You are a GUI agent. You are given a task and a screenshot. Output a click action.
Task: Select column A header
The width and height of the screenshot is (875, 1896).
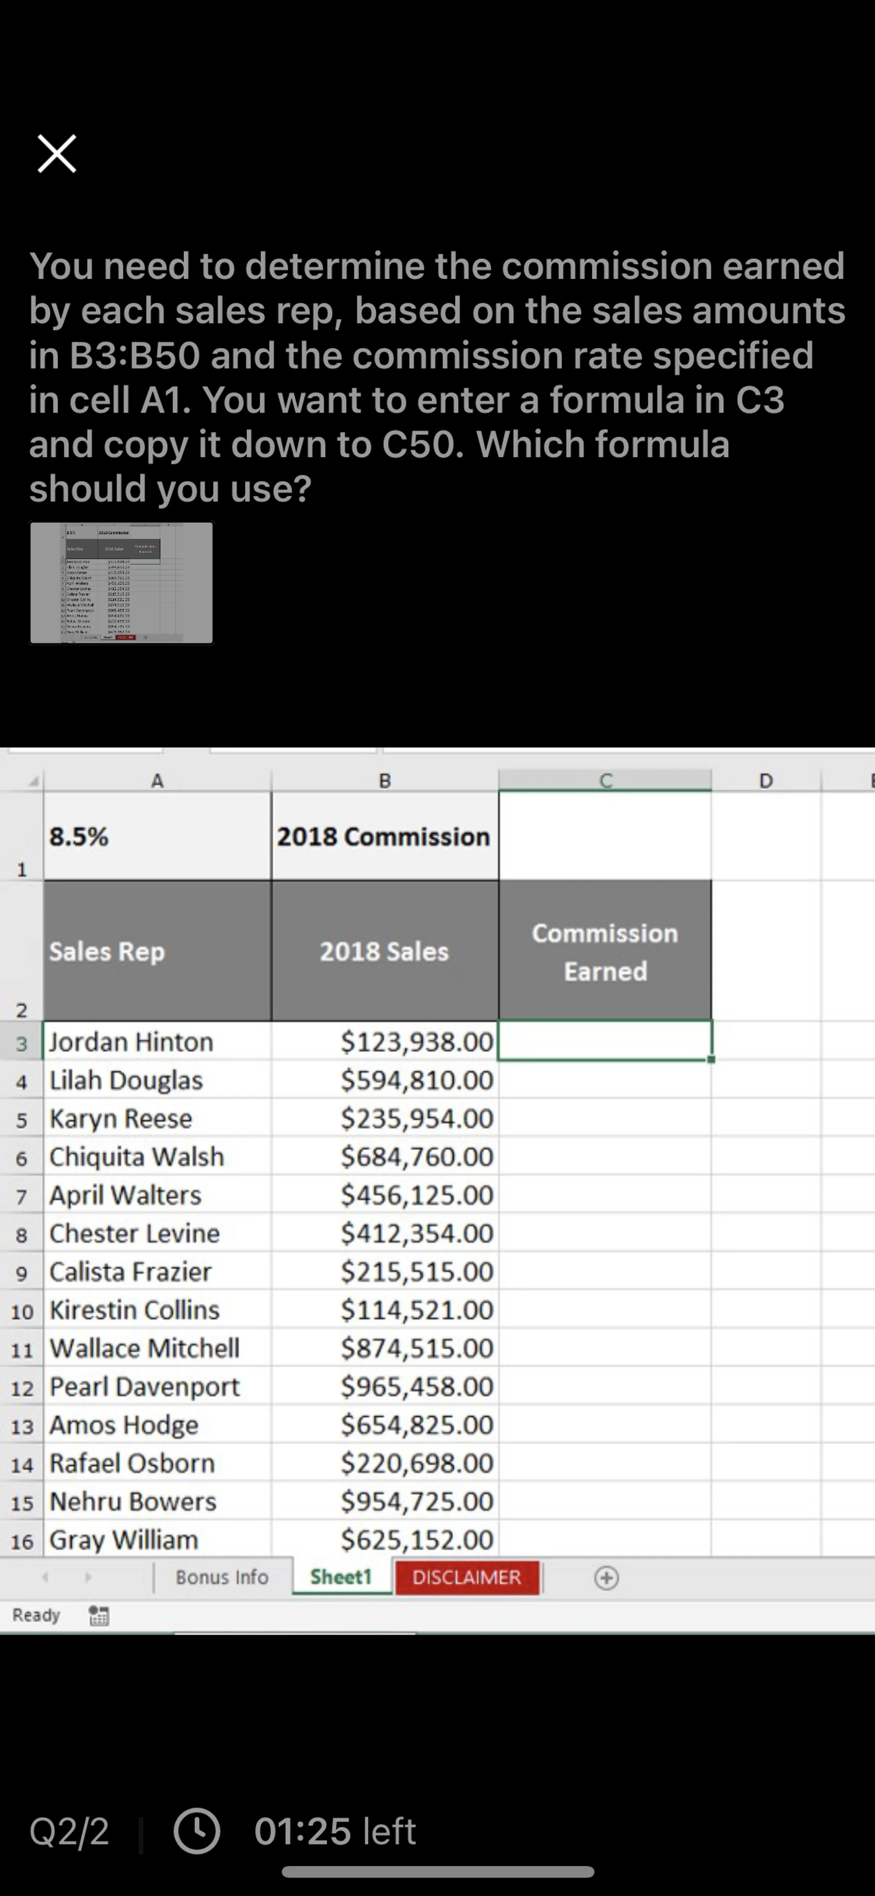coord(157,781)
